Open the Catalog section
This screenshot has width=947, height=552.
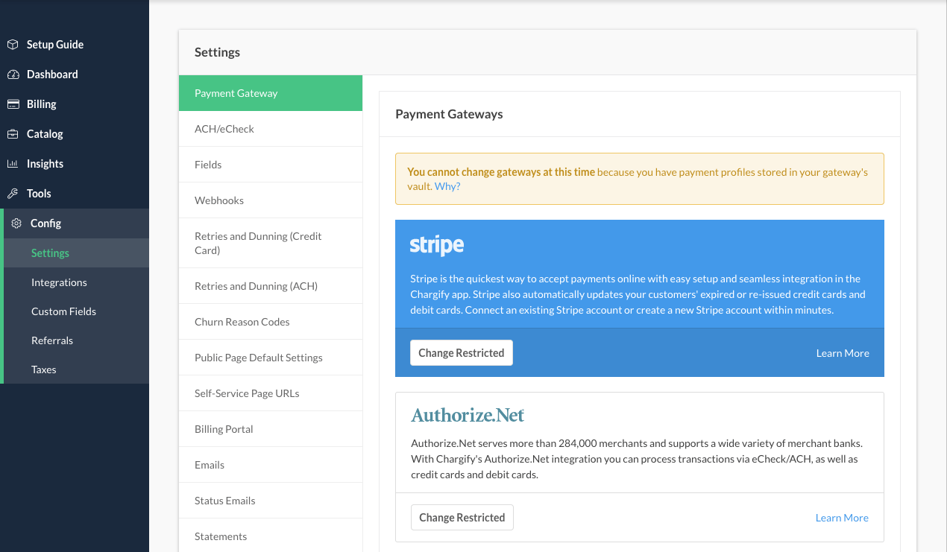point(75,134)
